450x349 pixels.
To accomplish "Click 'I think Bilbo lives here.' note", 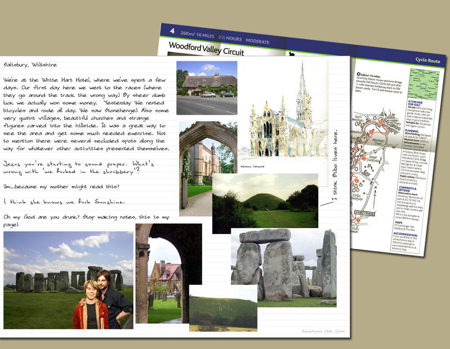I will (335, 165).
